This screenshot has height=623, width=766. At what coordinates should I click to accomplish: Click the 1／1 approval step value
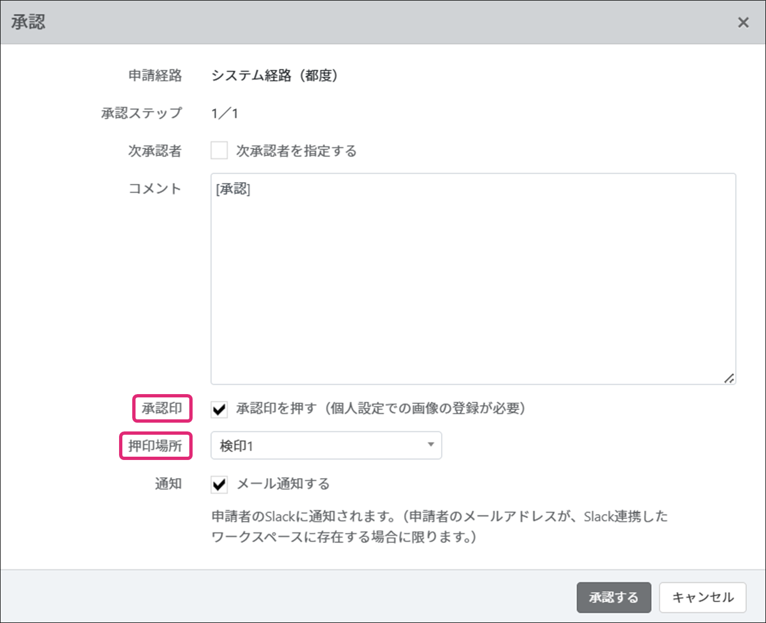224,114
